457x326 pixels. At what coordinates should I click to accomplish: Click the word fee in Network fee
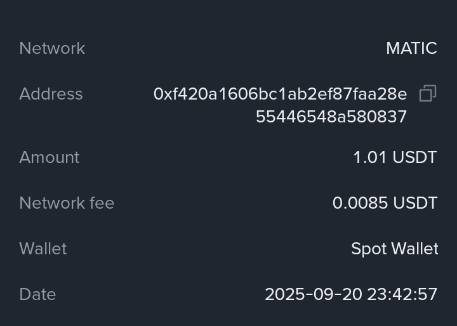(102, 203)
